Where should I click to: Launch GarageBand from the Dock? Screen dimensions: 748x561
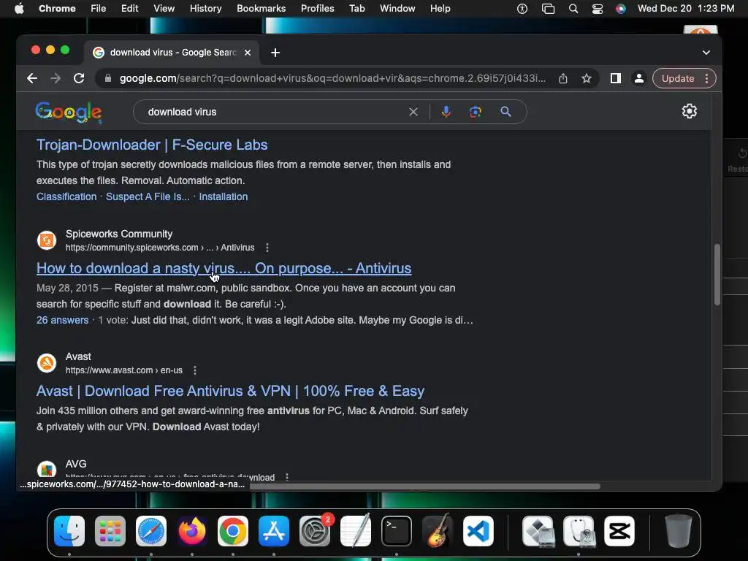coord(438,531)
